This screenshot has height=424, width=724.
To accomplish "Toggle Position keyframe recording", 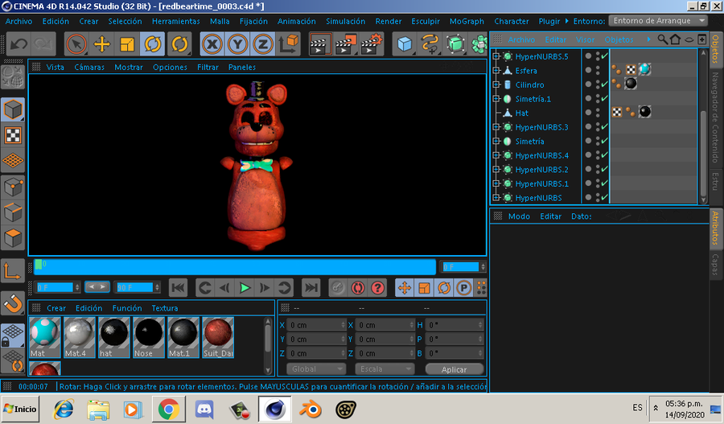I will [x=405, y=288].
